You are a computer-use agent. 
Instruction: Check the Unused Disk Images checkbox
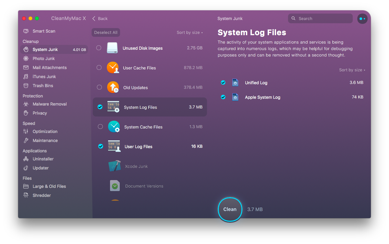(99, 48)
